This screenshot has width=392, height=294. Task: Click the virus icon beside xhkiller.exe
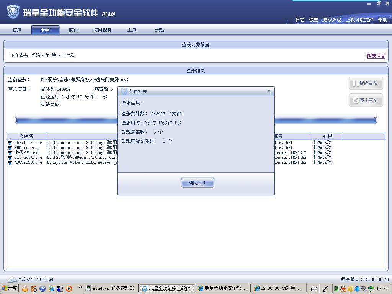tap(10, 143)
